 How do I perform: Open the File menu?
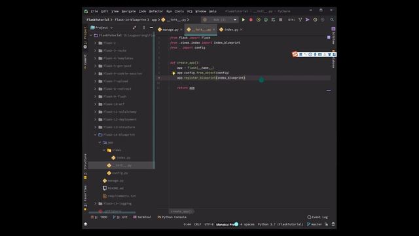coord(94,11)
